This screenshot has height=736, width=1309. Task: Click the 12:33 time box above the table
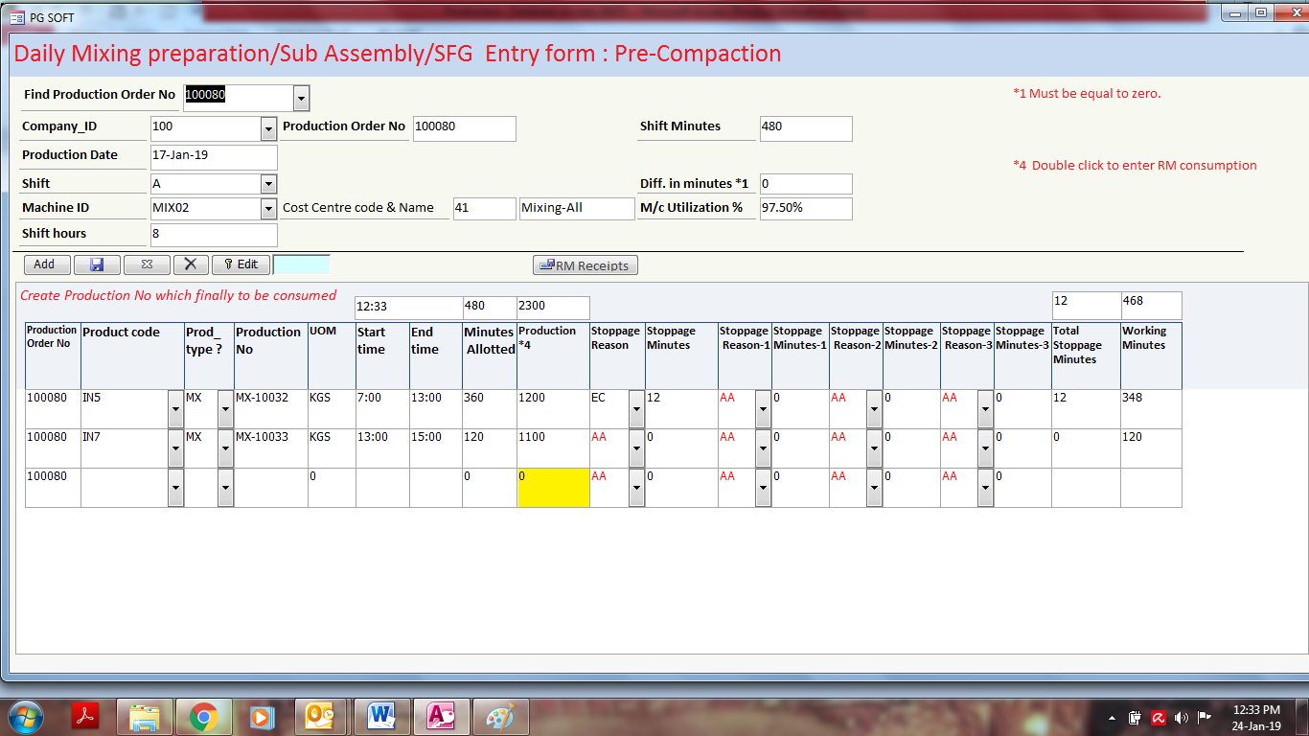408,308
